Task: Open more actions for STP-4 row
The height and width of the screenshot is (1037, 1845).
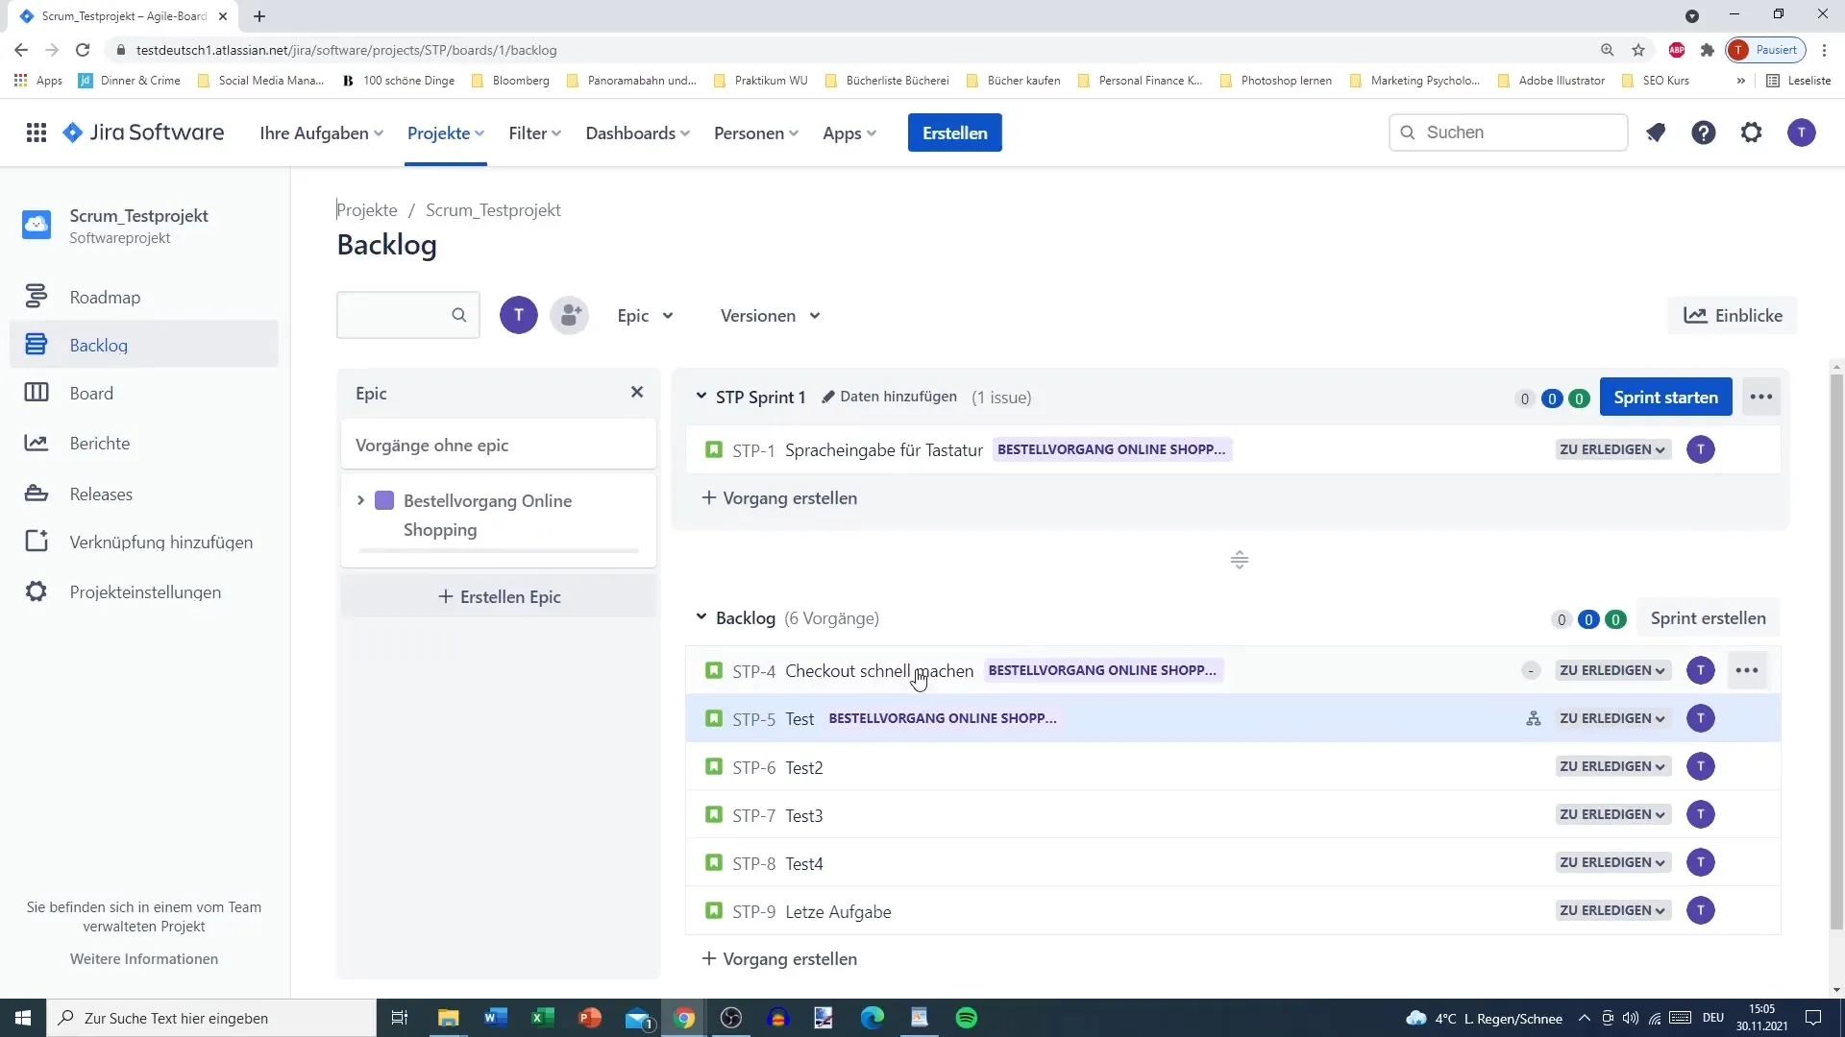Action: [1747, 670]
